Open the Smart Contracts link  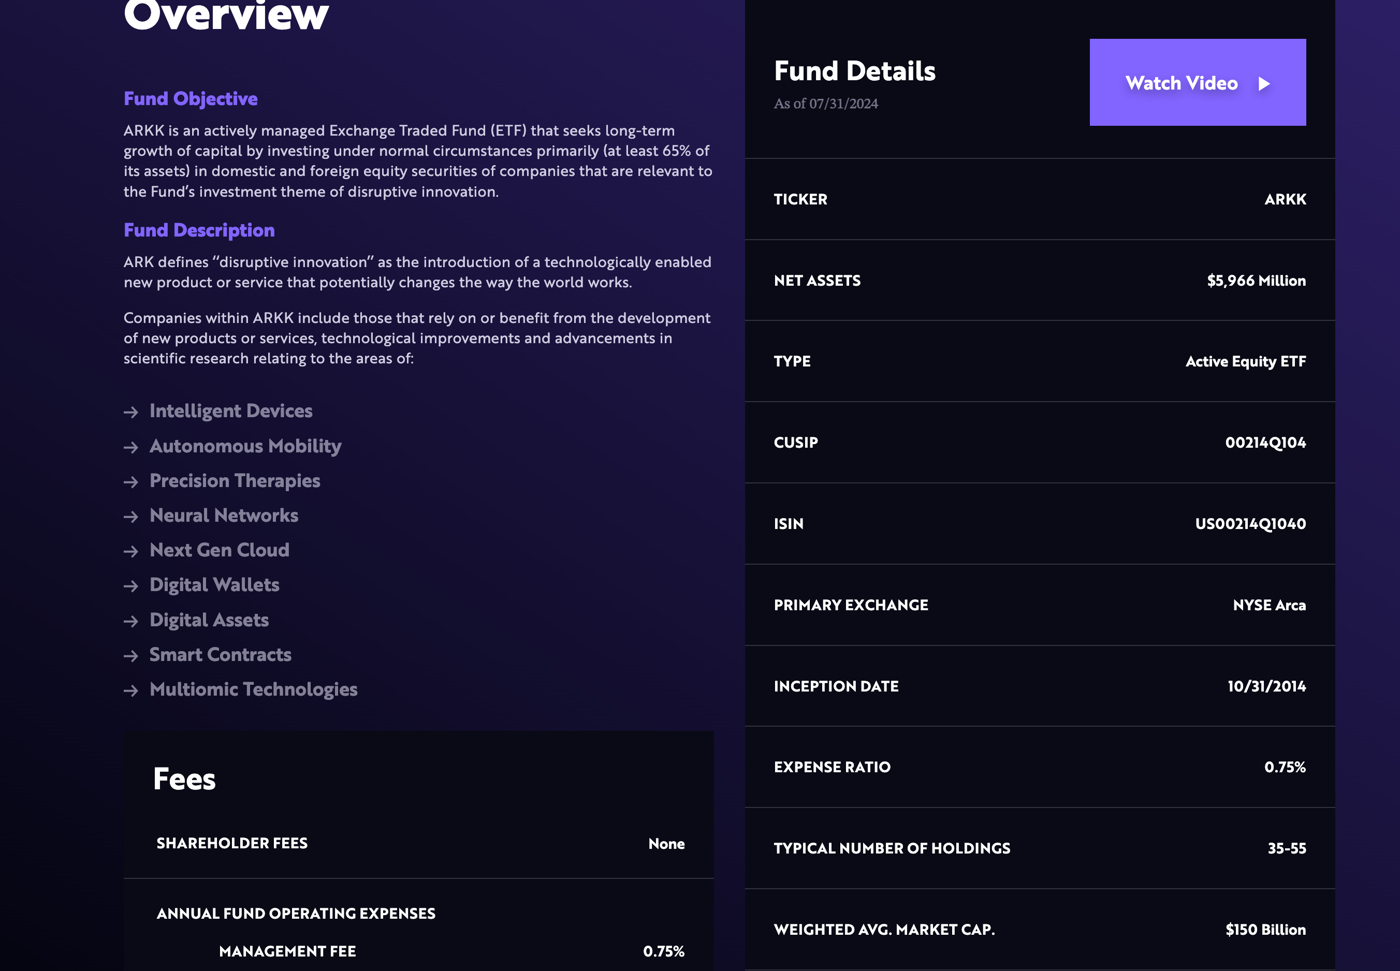click(x=220, y=655)
